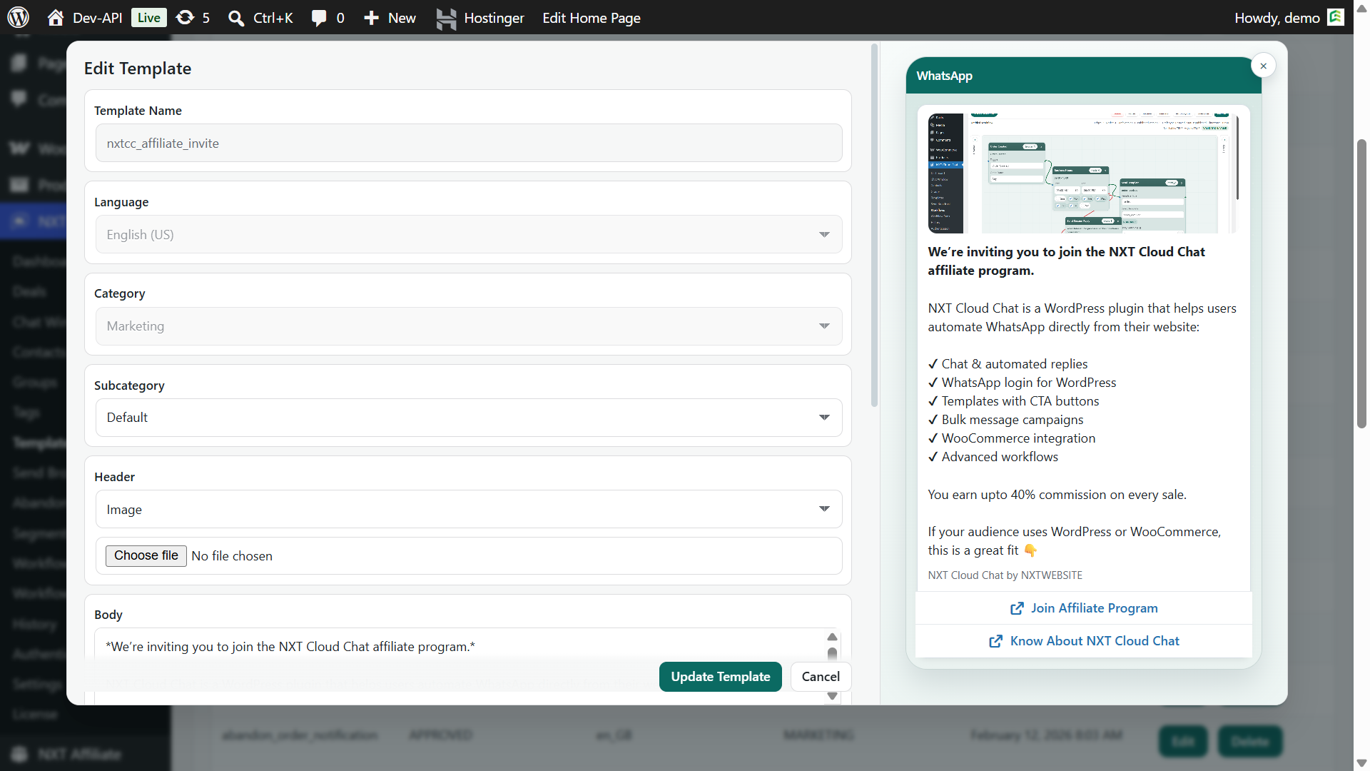Click Edit Home Page link

pyautogui.click(x=591, y=18)
